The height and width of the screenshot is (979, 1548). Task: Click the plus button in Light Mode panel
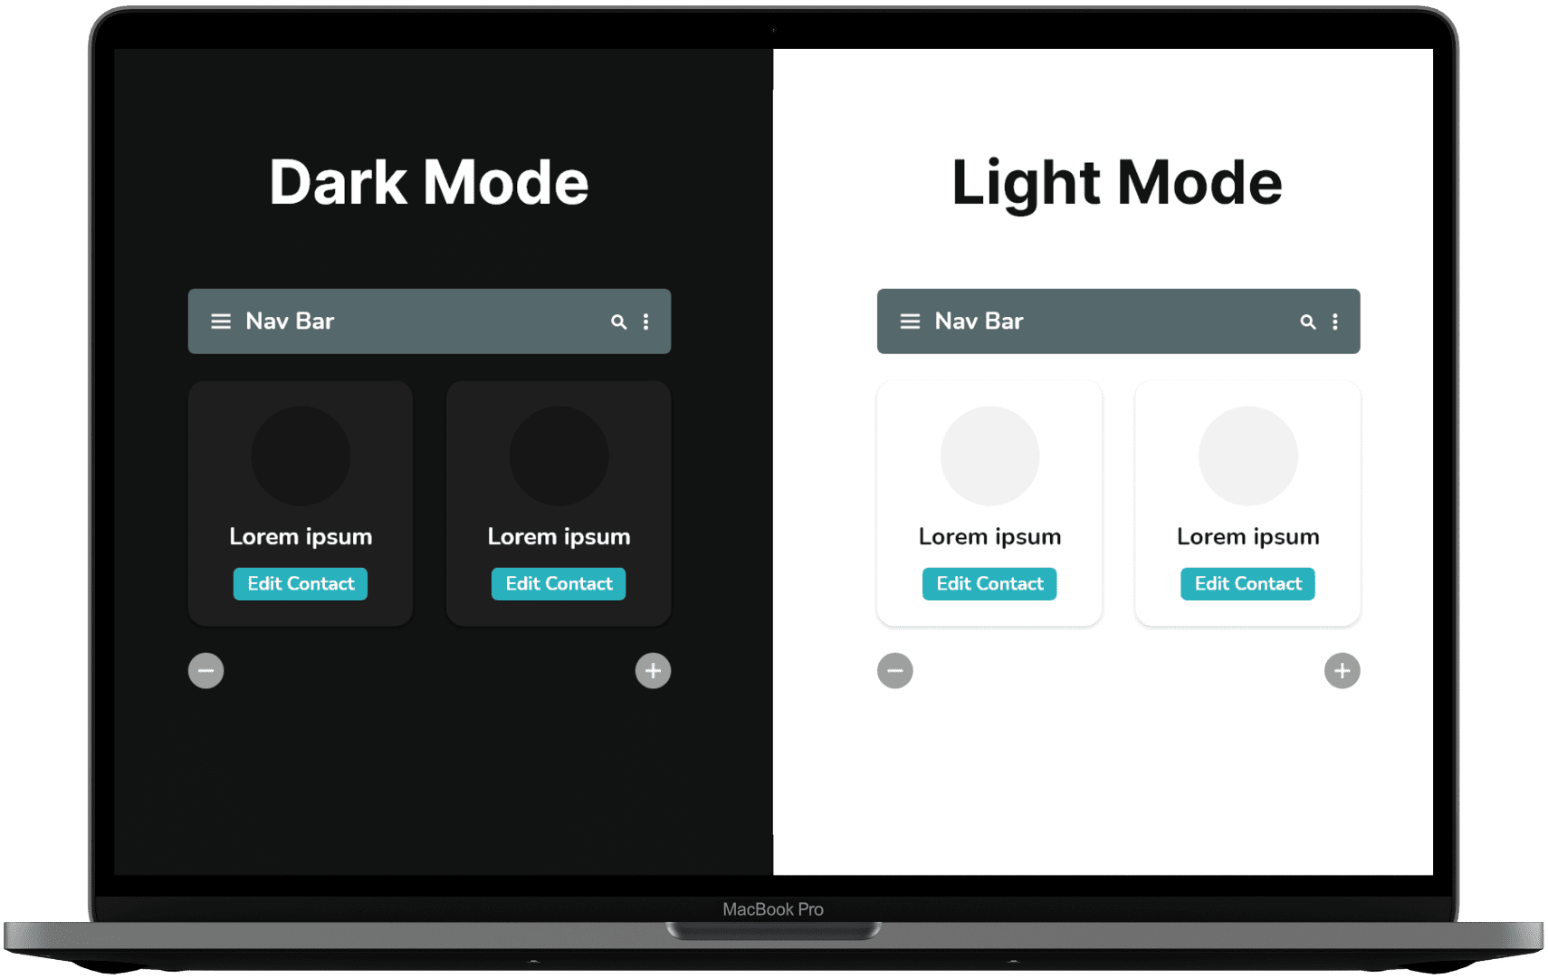tap(1342, 671)
